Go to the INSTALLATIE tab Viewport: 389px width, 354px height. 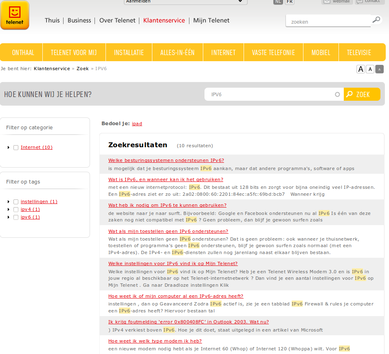click(129, 53)
